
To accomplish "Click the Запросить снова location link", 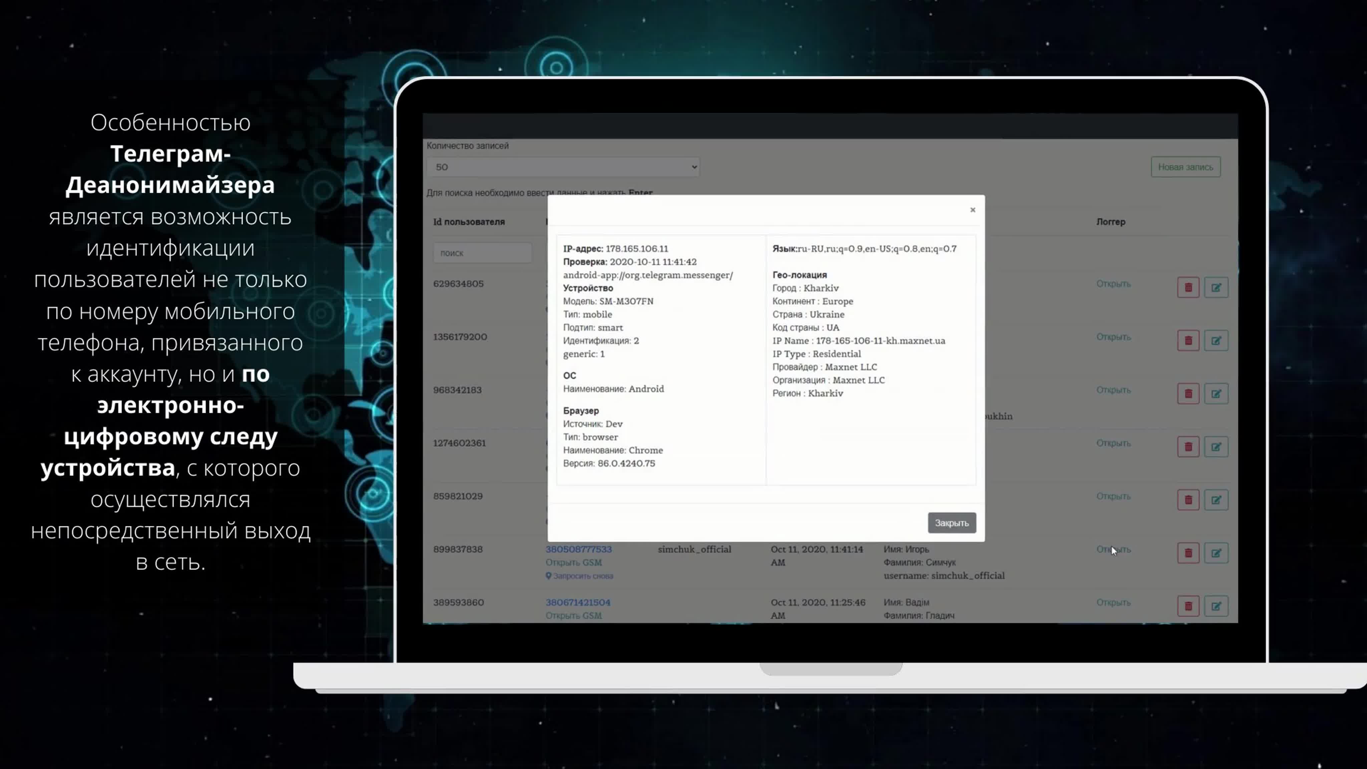I will click(579, 576).
